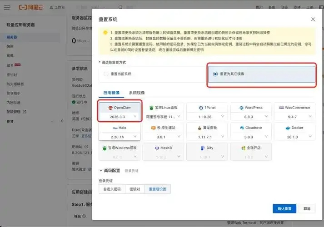Viewport: 324px width, 227px height.
Task: Click the OpenClaw image icon
Action: [110, 108]
